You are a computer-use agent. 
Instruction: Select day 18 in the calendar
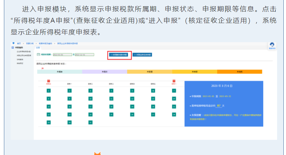[111, 107]
